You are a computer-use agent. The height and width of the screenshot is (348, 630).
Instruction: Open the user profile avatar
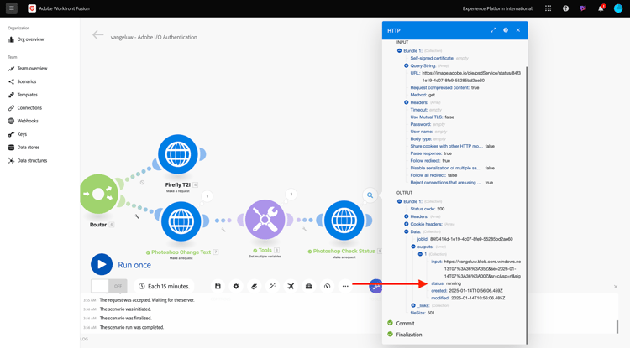tap(618, 8)
